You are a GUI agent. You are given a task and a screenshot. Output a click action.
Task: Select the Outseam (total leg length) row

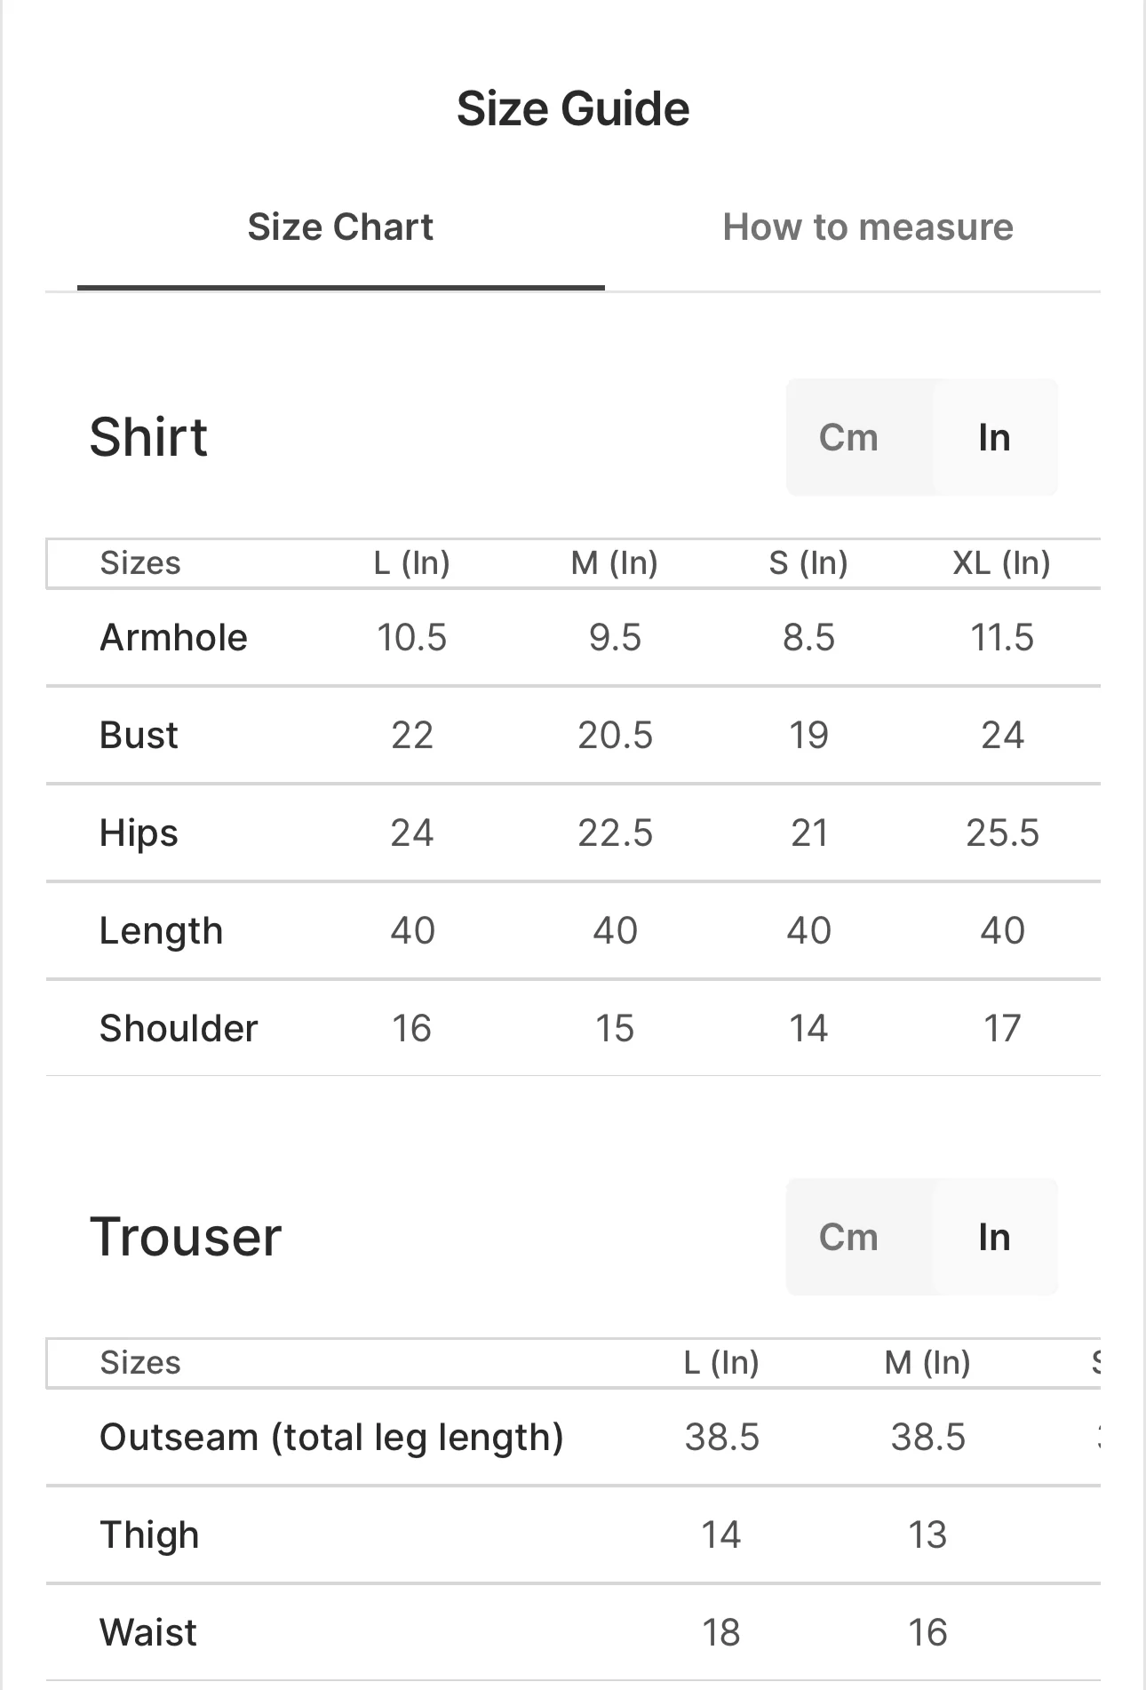(x=331, y=1437)
